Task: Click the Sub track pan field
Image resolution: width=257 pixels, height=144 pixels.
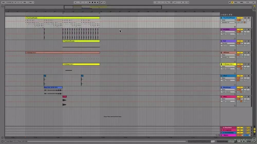Action: click(247, 43)
